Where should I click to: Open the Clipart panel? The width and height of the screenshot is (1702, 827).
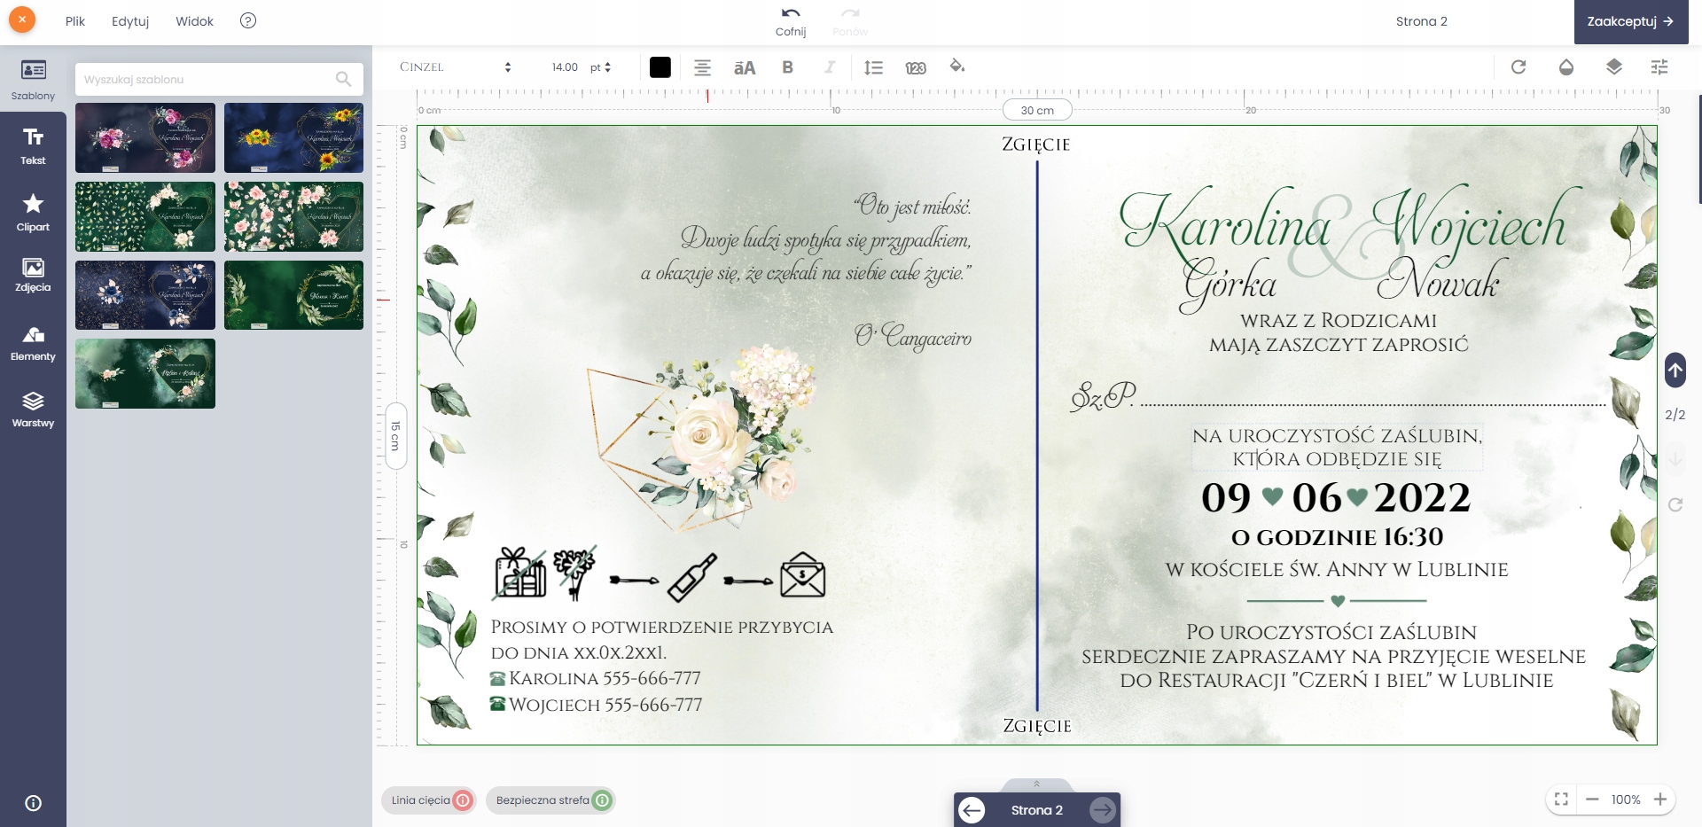point(33,213)
